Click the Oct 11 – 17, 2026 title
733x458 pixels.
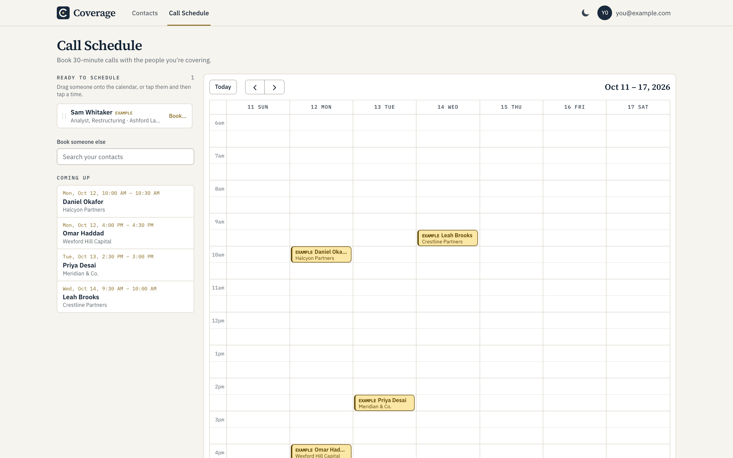pyautogui.click(x=637, y=87)
